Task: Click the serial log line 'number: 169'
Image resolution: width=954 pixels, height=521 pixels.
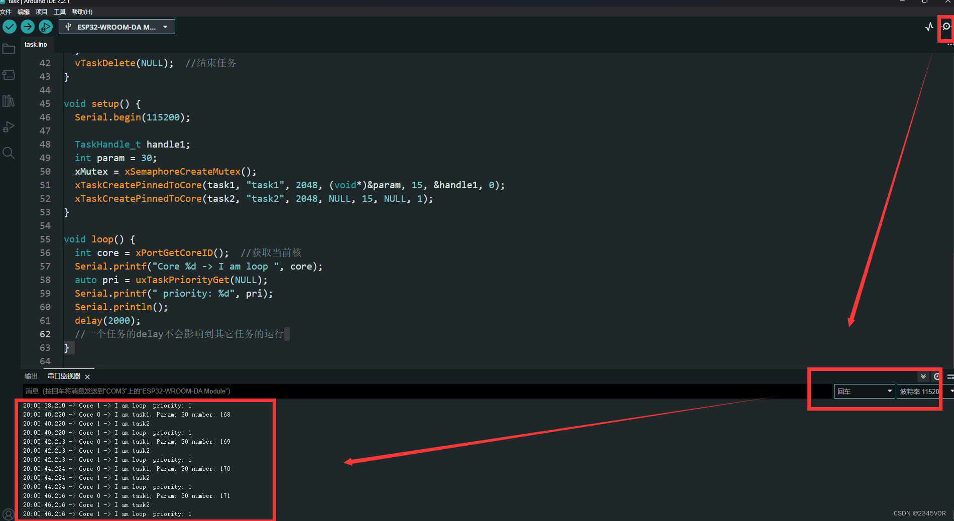Action: [x=127, y=442]
